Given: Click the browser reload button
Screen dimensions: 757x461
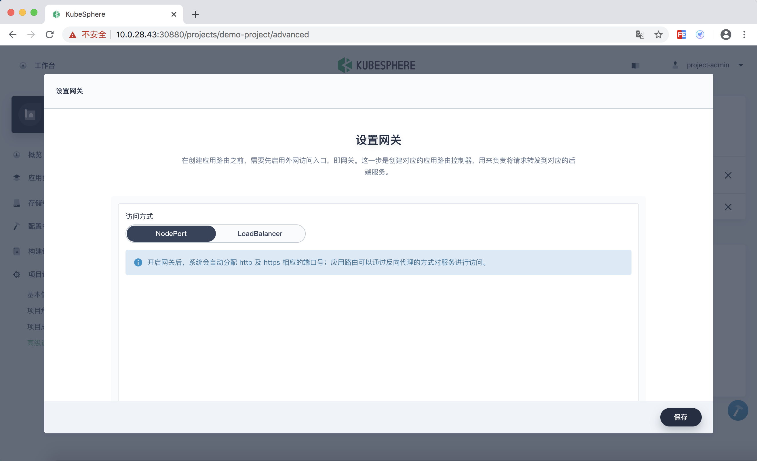Looking at the screenshot, I should point(50,35).
